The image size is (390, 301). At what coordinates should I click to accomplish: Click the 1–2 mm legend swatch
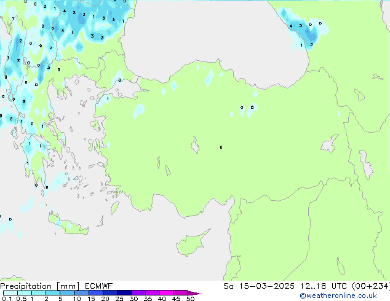click(39, 293)
